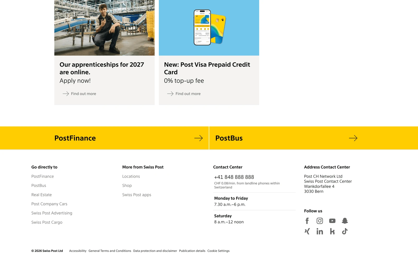Open the PostFinance yellow banner title
This screenshot has width=418, height=261.
(75, 138)
